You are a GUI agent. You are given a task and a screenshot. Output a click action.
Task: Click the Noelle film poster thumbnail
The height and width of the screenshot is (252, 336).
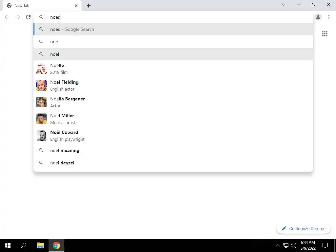41,69
